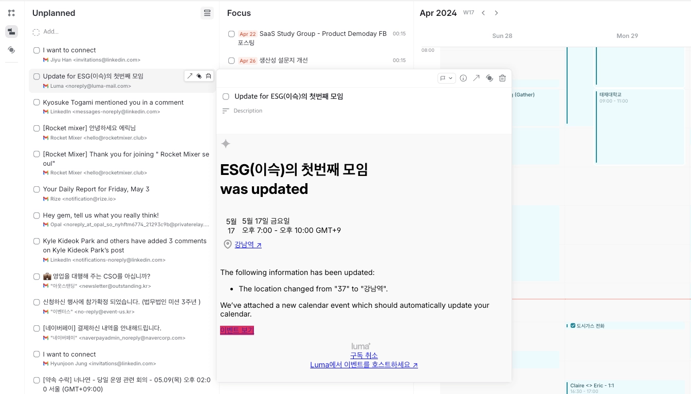Image resolution: width=691 pixels, height=394 pixels.
Task: Check '생산성 설문지 개선' focus task
Action: point(231,61)
